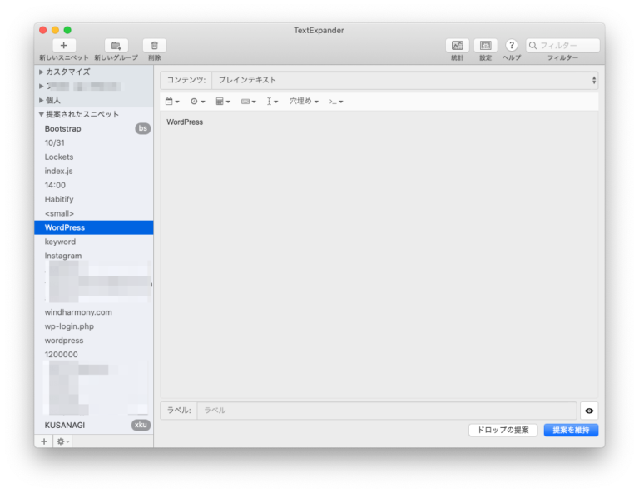Click the 提案を維持 button
Screen dimensions: 639x493
click(571, 430)
